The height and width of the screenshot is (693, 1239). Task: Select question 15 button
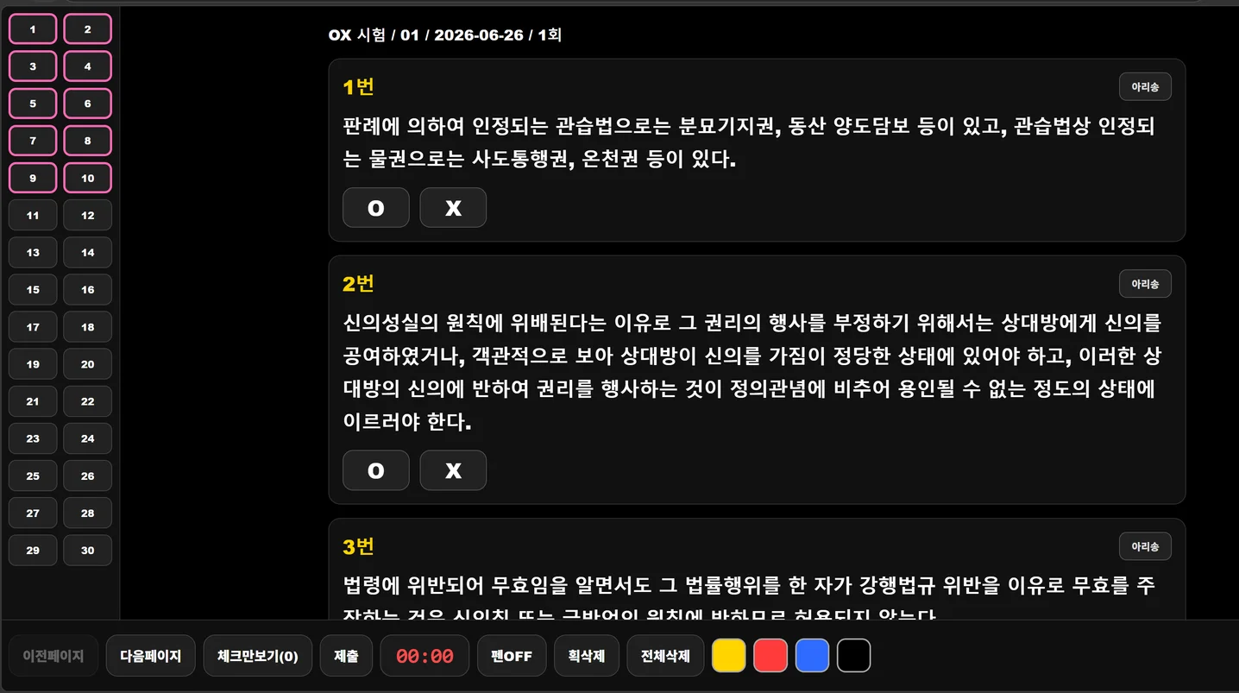tap(33, 289)
